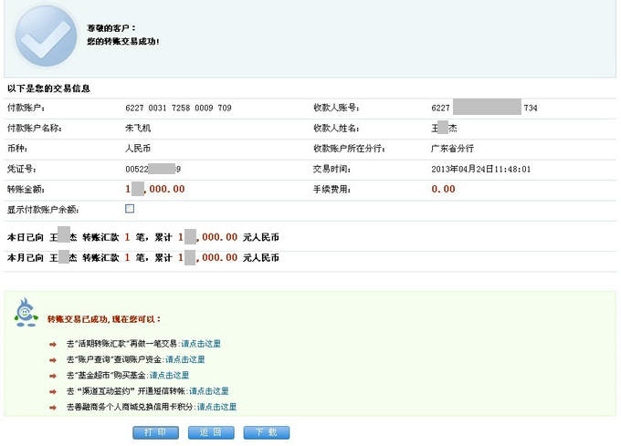The image size is (621, 446).
Task: Open the 基金超市 购买基金 请点击这里 link
Action: tap(169, 375)
